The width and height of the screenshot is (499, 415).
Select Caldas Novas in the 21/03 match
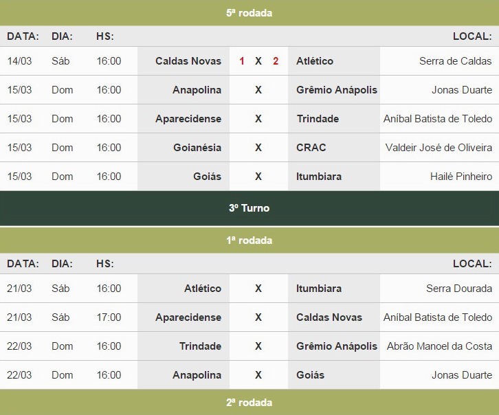click(329, 317)
